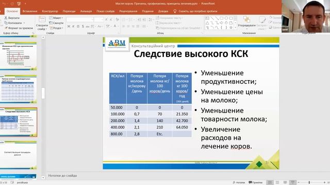Screen dimensions: 330x185
Task: Switch to Normal view in status bar
Action: tap(270, 182)
